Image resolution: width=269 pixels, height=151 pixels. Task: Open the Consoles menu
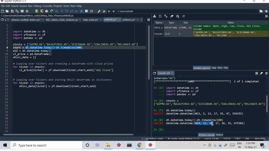[47, 6]
